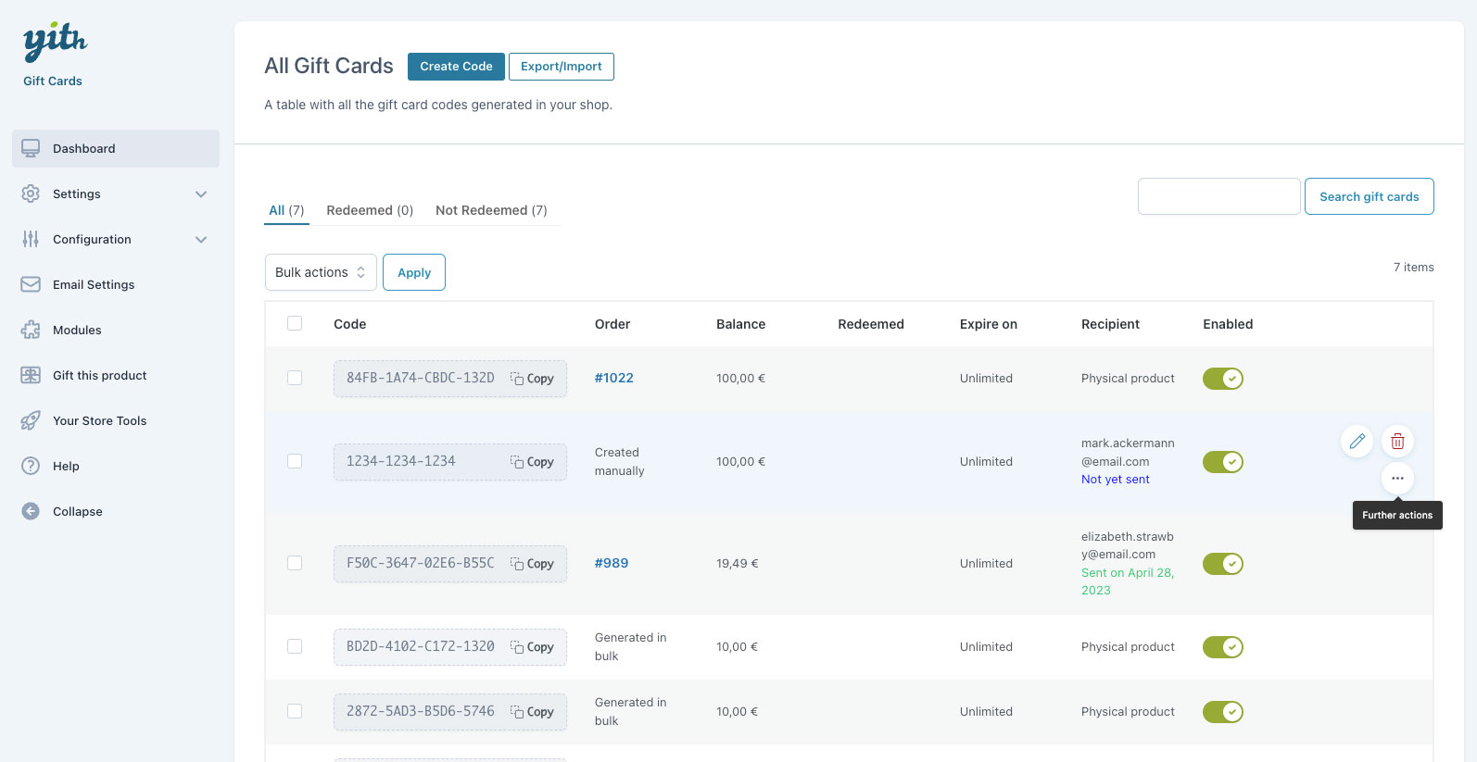
Task: Expand the Configuration submenu arrow
Action: tap(201, 239)
